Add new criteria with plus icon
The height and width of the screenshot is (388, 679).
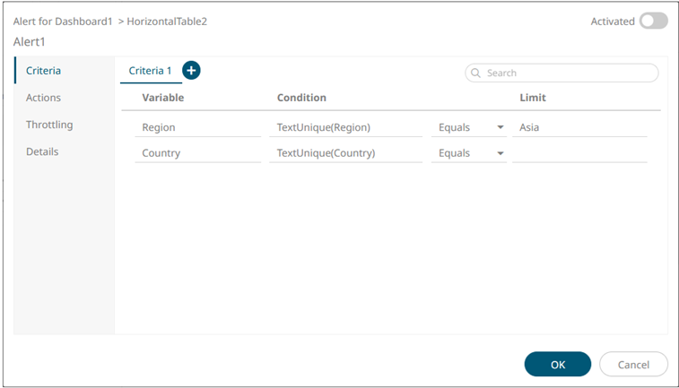click(191, 70)
